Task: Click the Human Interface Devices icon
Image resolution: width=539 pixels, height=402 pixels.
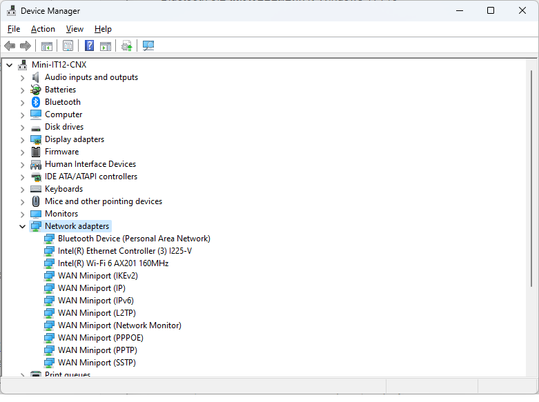Action: coord(36,164)
